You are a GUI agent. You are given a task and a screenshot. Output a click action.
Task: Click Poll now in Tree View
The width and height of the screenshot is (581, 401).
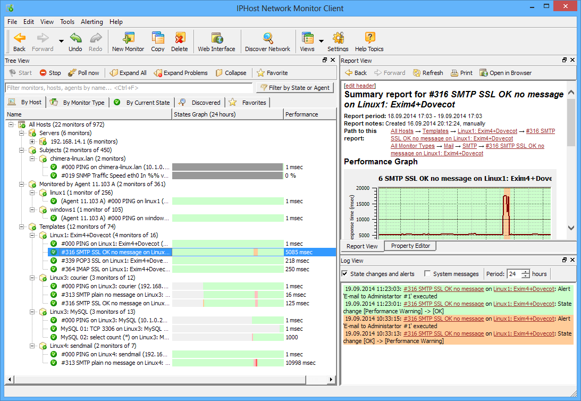83,73
